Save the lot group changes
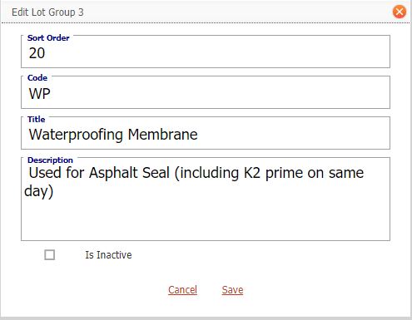This screenshot has height=320, width=412. click(232, 290)
